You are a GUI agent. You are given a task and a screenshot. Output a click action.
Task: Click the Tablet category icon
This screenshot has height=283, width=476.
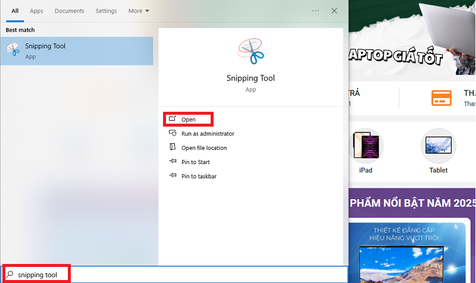click(439, 146)
